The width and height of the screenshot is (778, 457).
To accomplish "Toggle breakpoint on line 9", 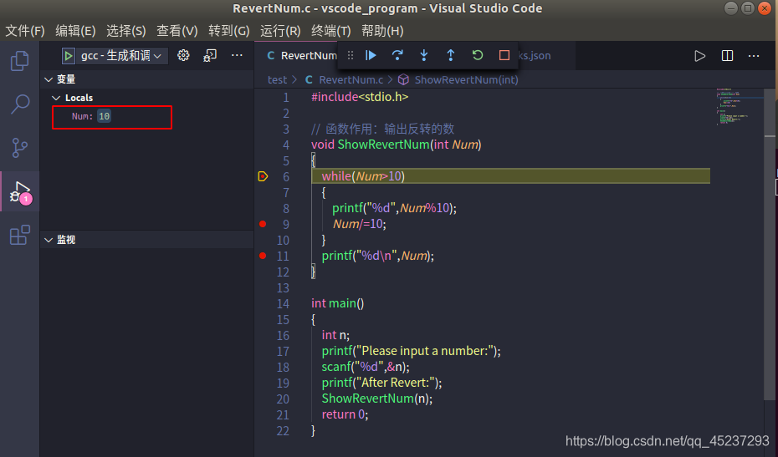I will coord(263,224).
